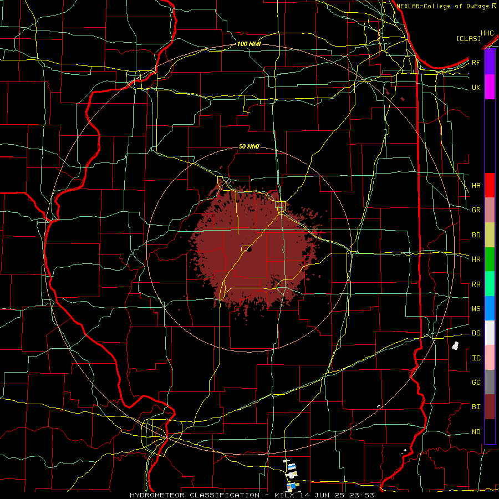This screenshot has width=499, height=499.
Task: Click the 'GC' legend label
Action: point(476,383)
